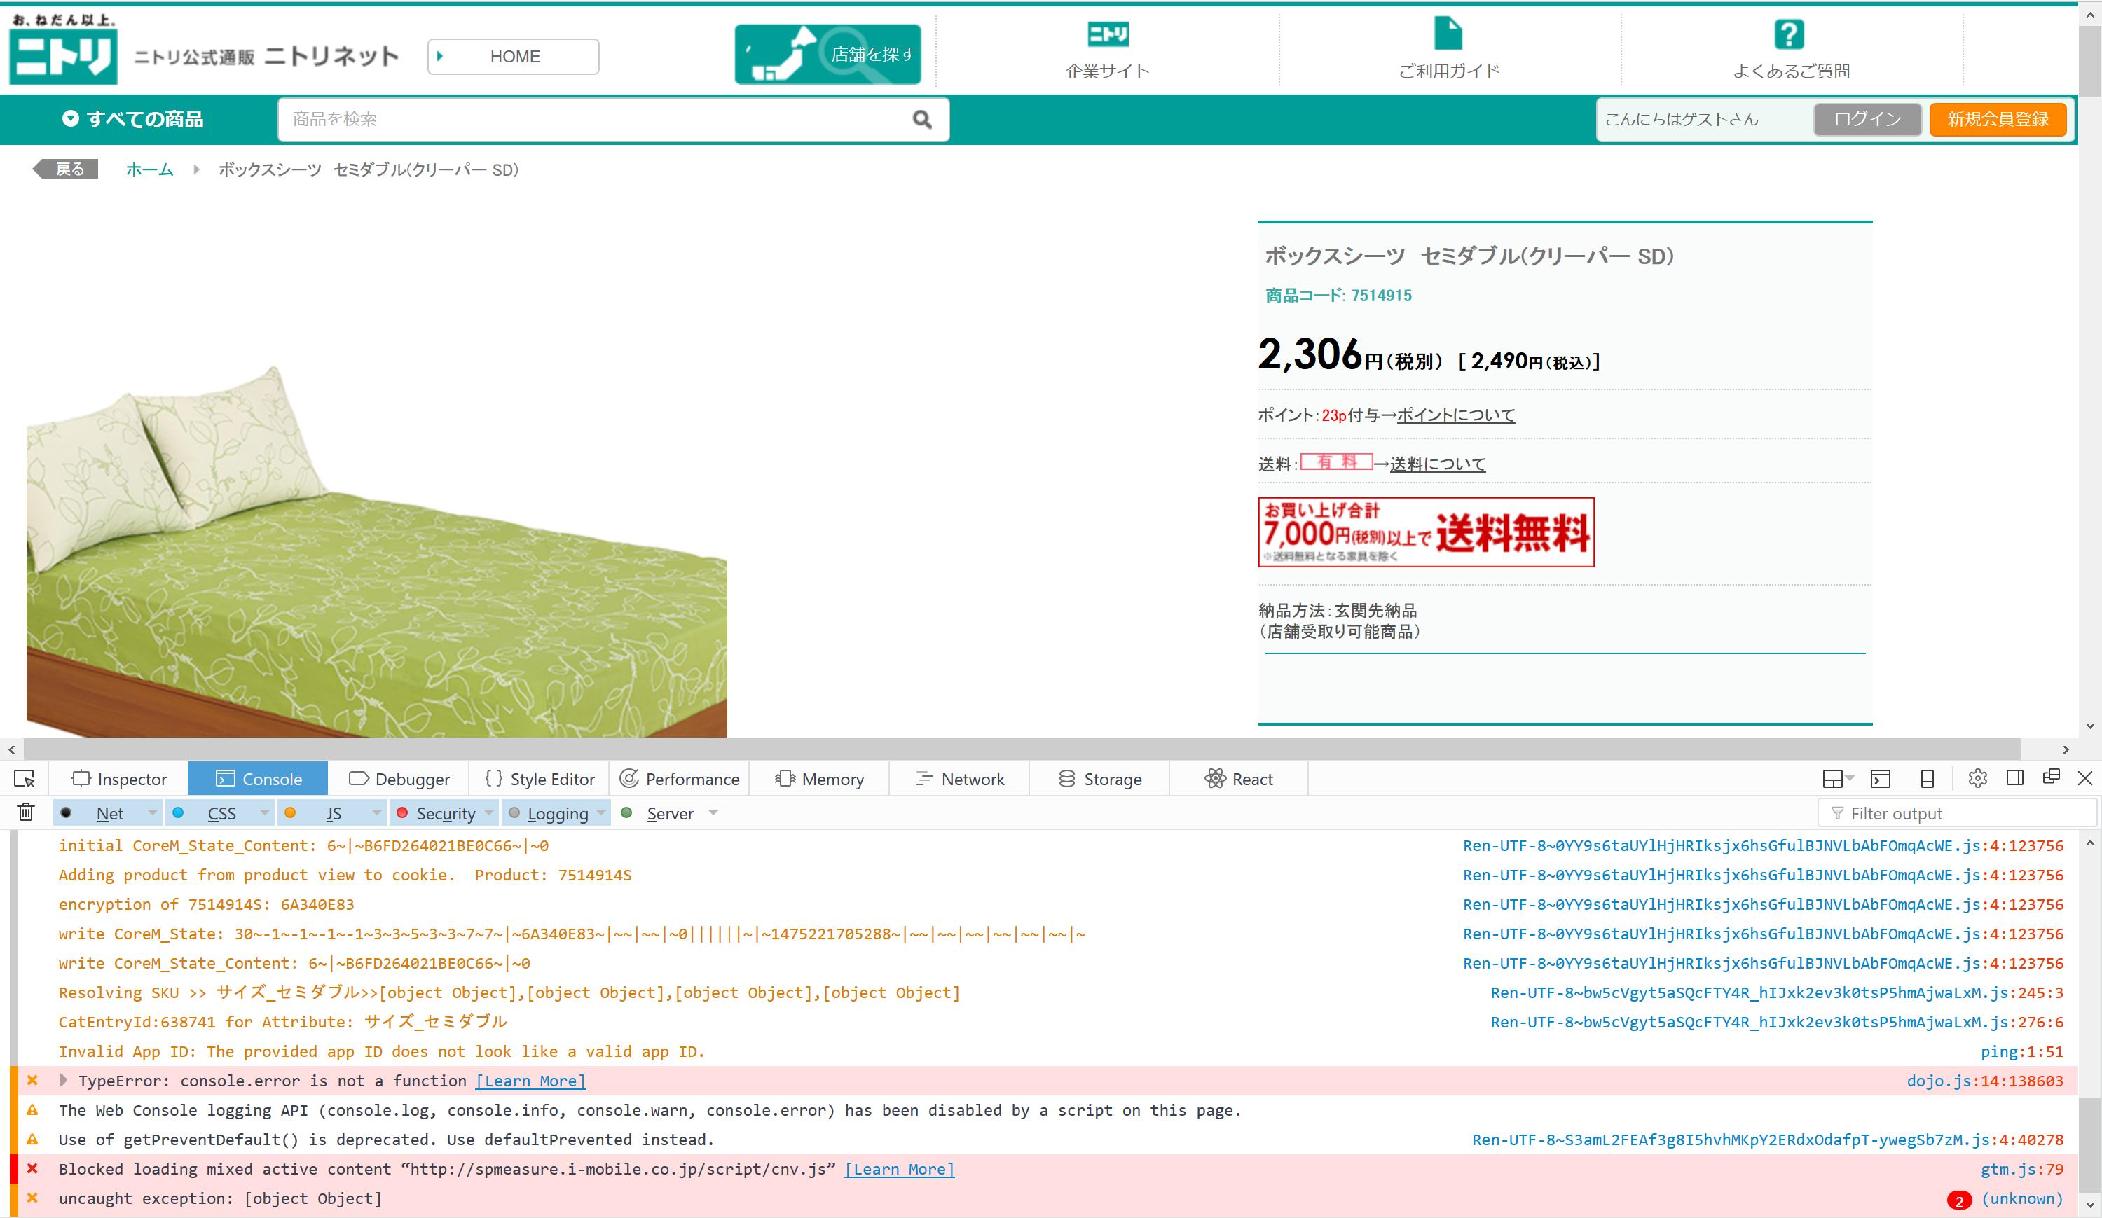Open the dojo.js:14:138603 source link
2102x1218 pixels.
pos(1984,1081)
